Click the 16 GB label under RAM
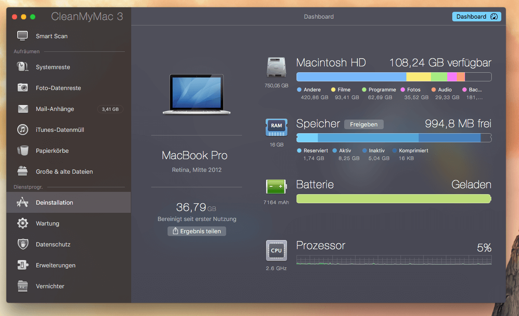Viewport: 519px width, 316px height. pos(277,145)
